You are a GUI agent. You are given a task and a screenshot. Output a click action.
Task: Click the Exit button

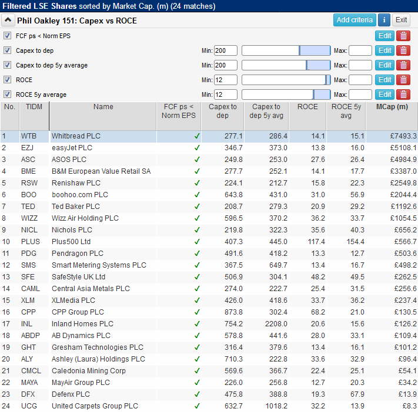point(401,20)
